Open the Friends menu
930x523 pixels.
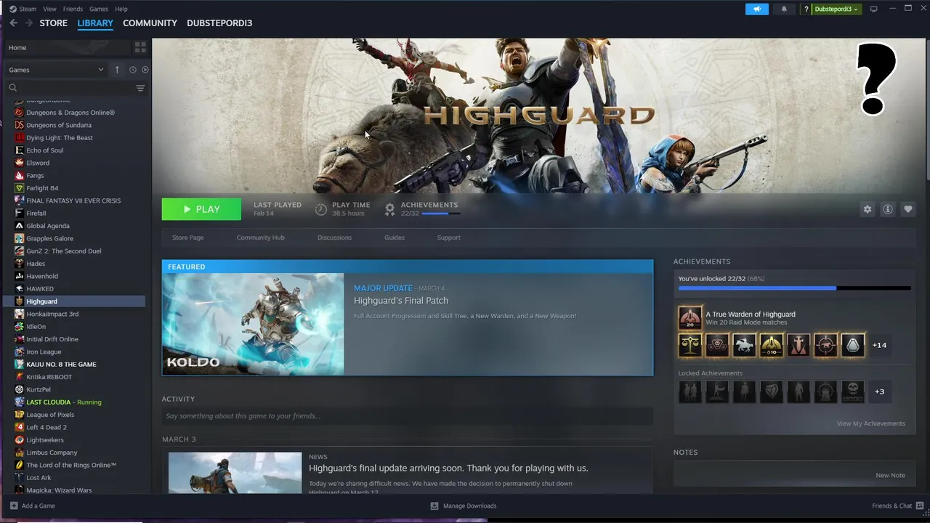click(73, 9)
